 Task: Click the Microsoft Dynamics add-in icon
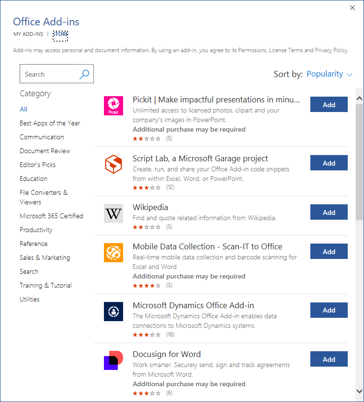coord(114,312)
